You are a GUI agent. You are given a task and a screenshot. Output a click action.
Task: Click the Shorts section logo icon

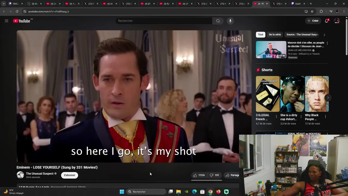click(258, 70)
